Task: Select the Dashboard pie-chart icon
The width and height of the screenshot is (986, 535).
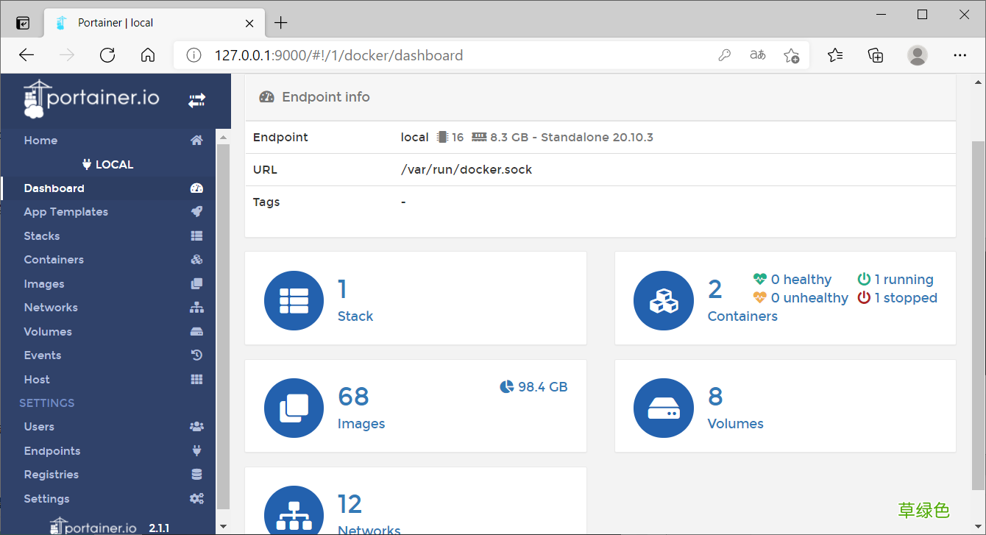Action: point(196,188)
